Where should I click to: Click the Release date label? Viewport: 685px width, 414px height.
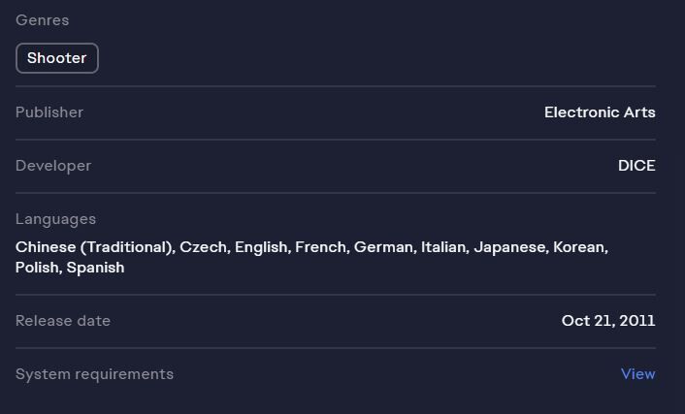pyautogui.click(x=63, y=321)
